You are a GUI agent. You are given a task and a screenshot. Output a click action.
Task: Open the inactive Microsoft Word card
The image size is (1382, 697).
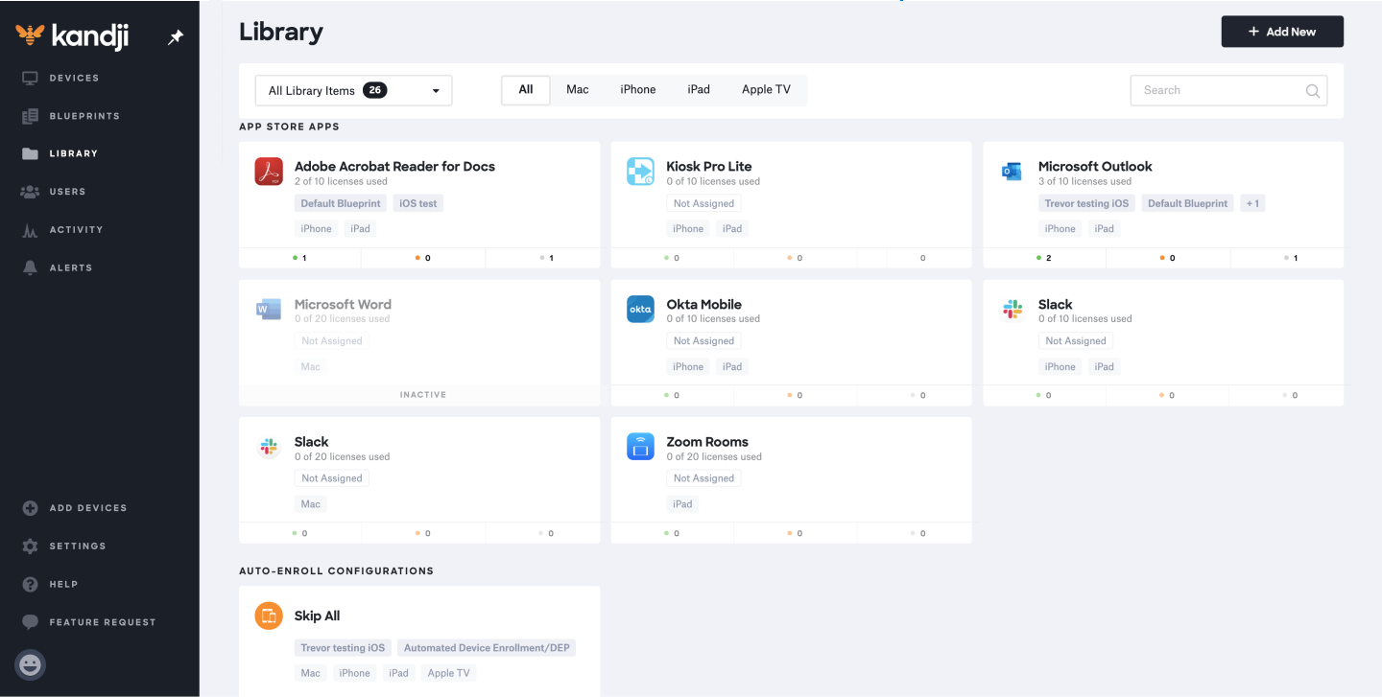[419, 331]
